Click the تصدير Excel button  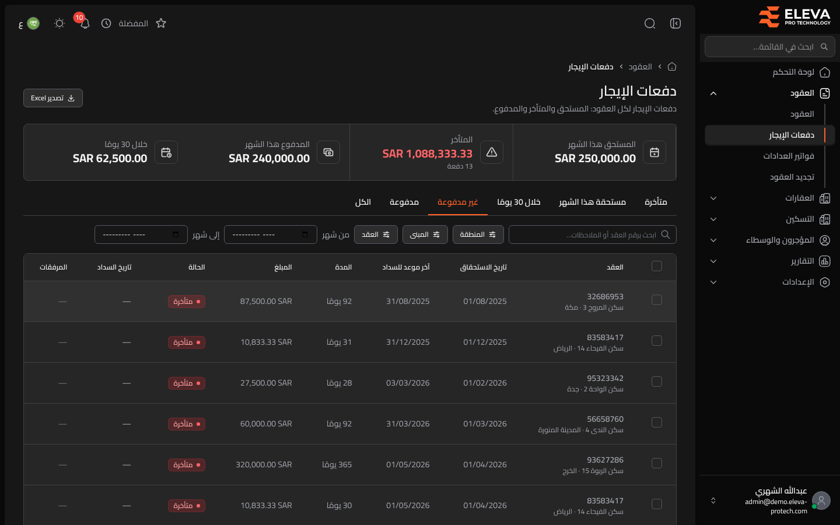point(53,98)
